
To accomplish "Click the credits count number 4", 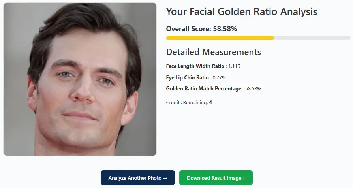I will coord(210,103).
